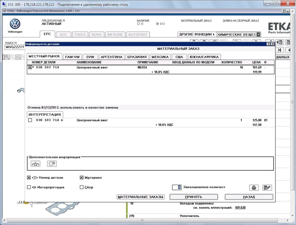Screen dimensions: 296x225
Task: Click the first-page navigation arrow icon
Action: coord(280,50)
